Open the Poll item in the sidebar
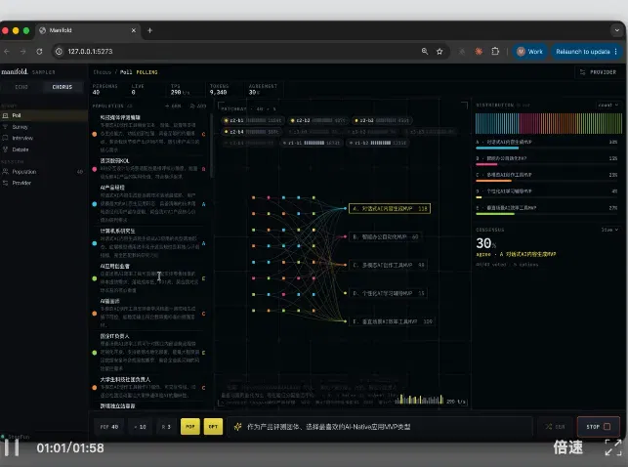 click(x=43, y=115)
